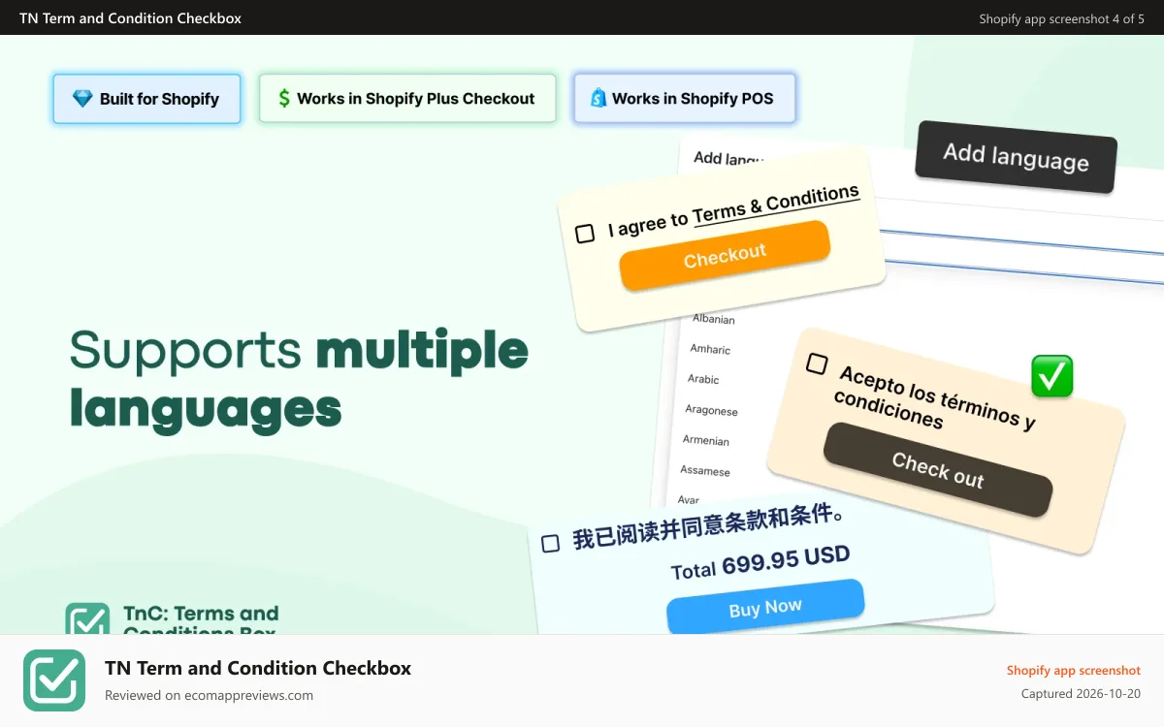Select Arabic in the language list
The width and height of the screenshot is (1164, 727).
[703, 379]
